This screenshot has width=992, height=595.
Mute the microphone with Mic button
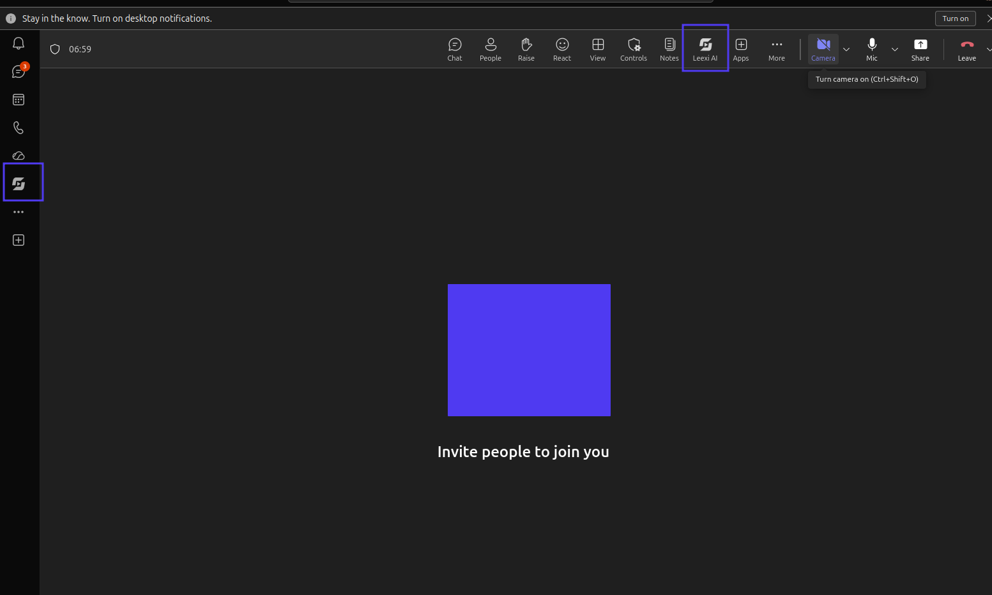(872, 49)
